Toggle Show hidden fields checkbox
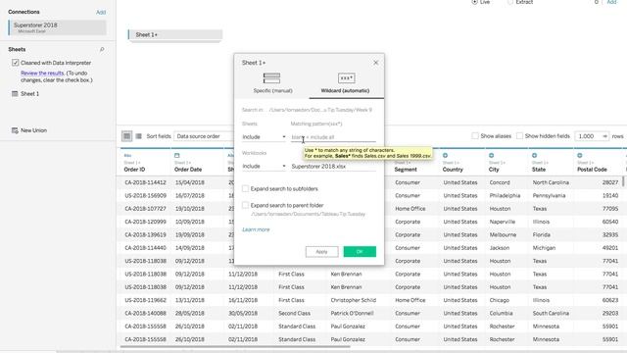Viewport: 627px width, 353px height. [519, 136]
